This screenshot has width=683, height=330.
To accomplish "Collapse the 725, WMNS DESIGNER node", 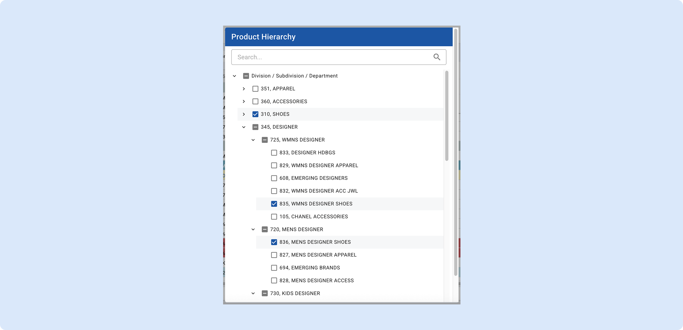I will (253, 140).
